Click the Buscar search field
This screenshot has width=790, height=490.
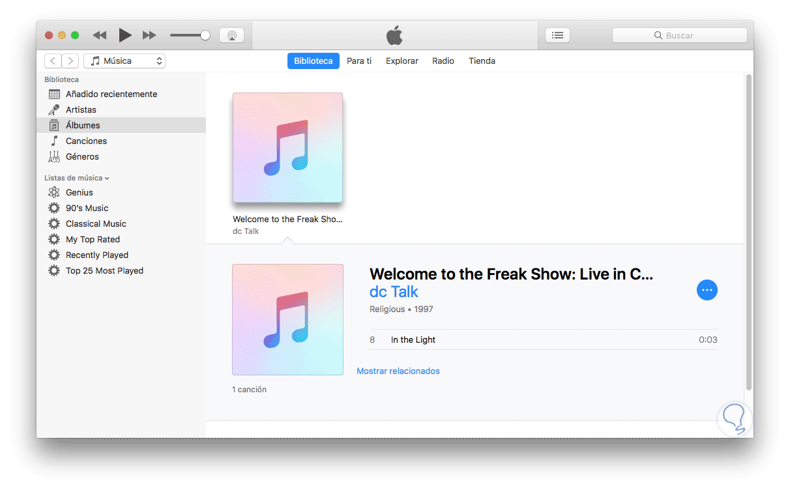[680, 35]
